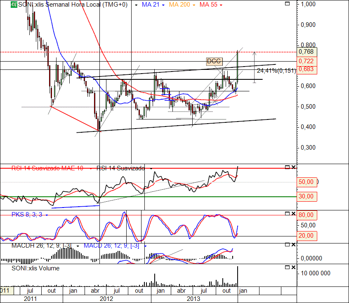Select the DCC annotation box
Image resolution: width=349 pixels, height=303 pixels.
214,61
